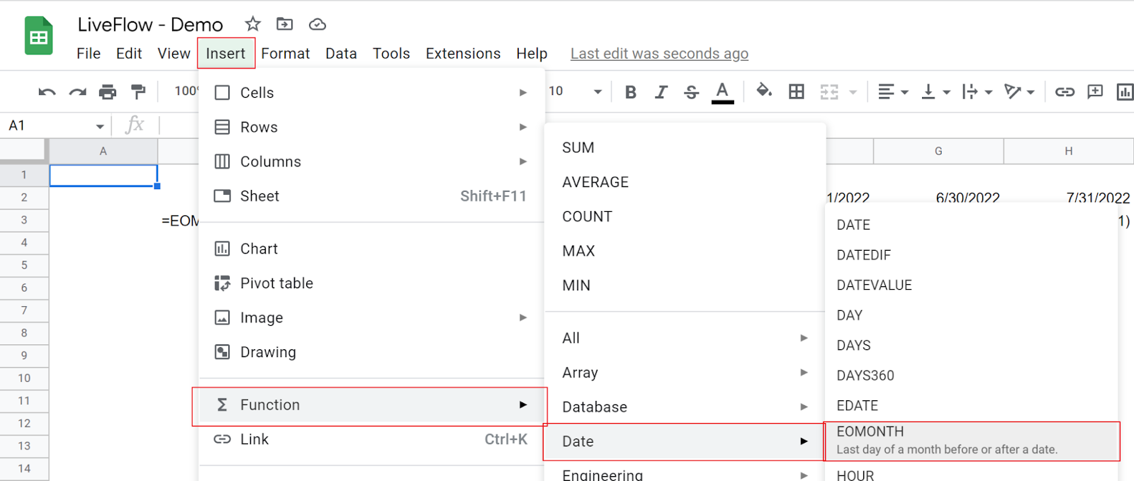This screenshot has width=1134, height=481.
Task: Open the text color picker
Action: pyautogui.click(x=722, y=91)
